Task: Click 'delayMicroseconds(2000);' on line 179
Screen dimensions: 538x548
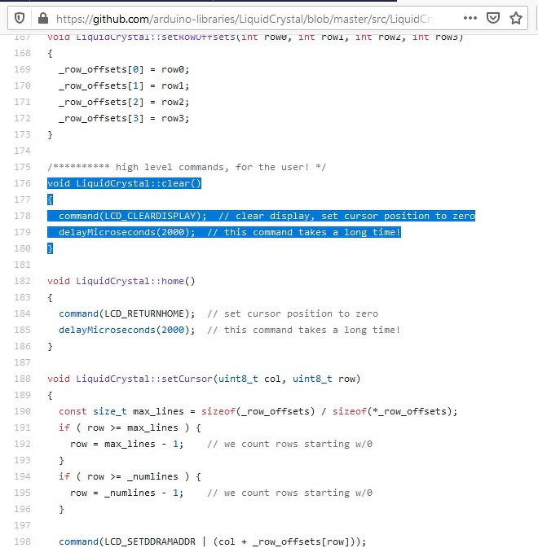Action: pos(127,232)
